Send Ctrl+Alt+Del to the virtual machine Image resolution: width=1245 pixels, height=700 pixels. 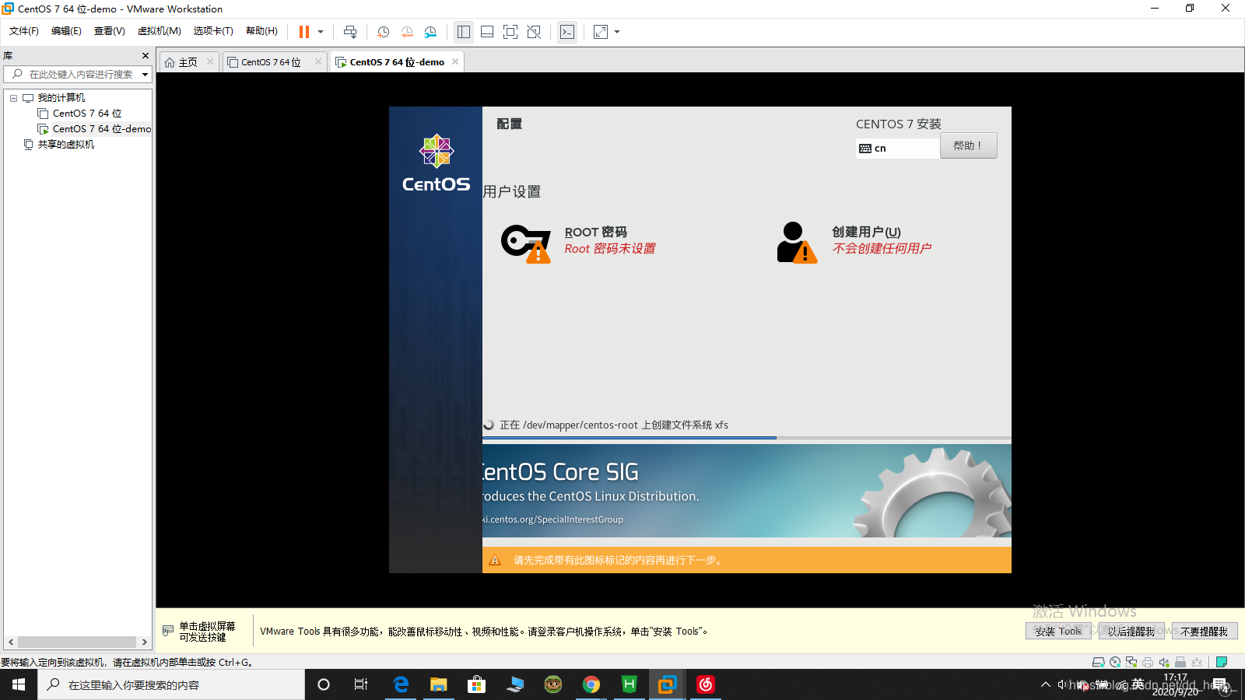(x=350, y=32)
